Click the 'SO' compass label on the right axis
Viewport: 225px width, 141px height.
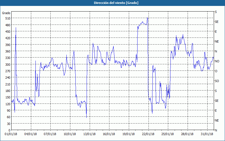click(x=217, y=81)
